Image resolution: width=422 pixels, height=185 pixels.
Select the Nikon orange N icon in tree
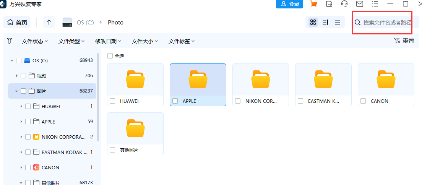[x=36, y=137]
